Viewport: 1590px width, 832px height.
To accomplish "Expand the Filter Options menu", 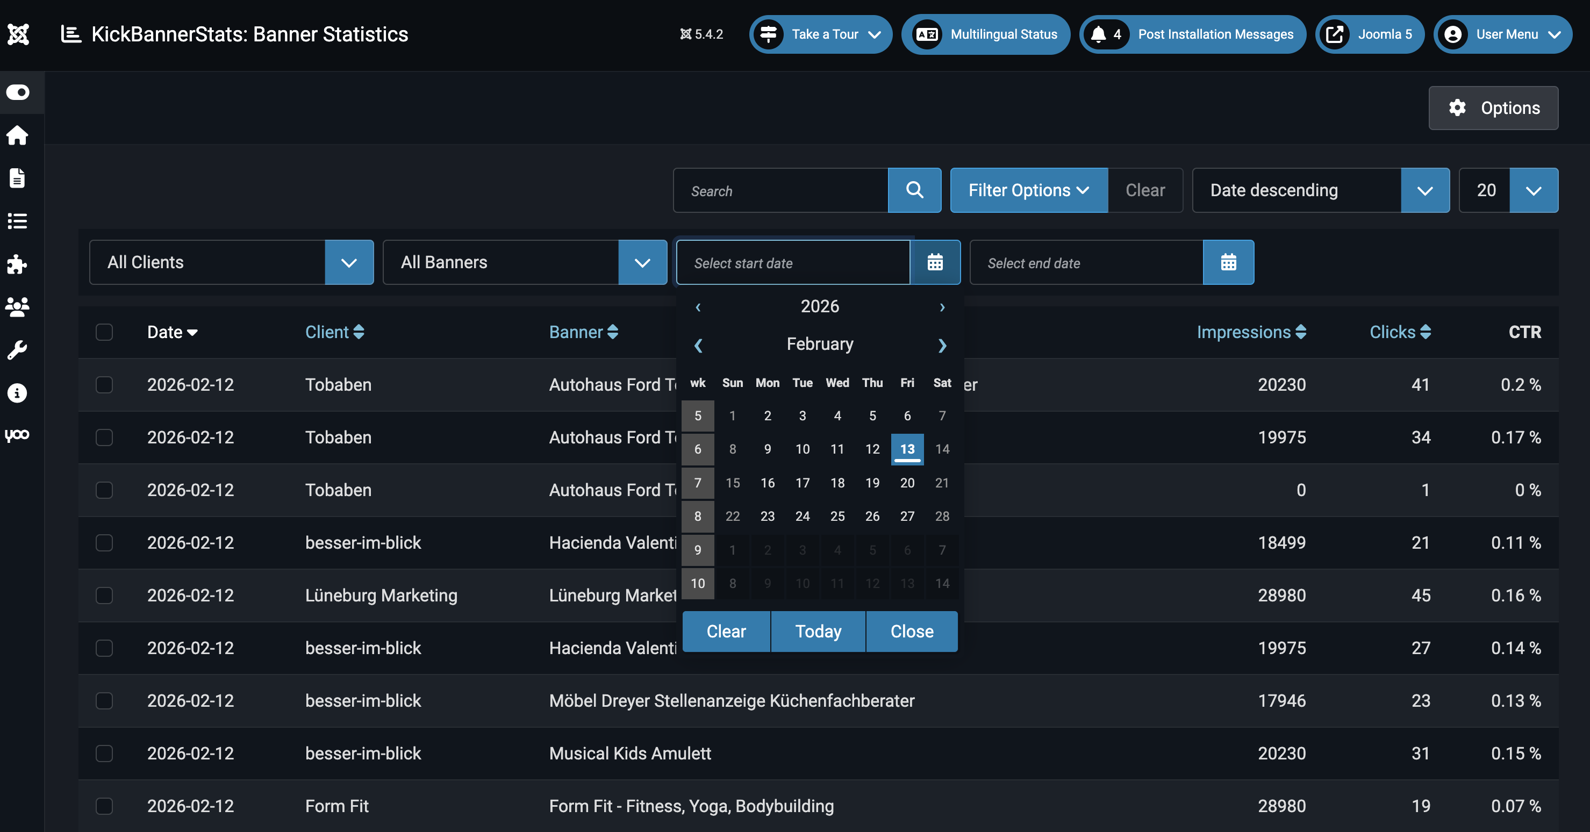I will pos(1028,190).
